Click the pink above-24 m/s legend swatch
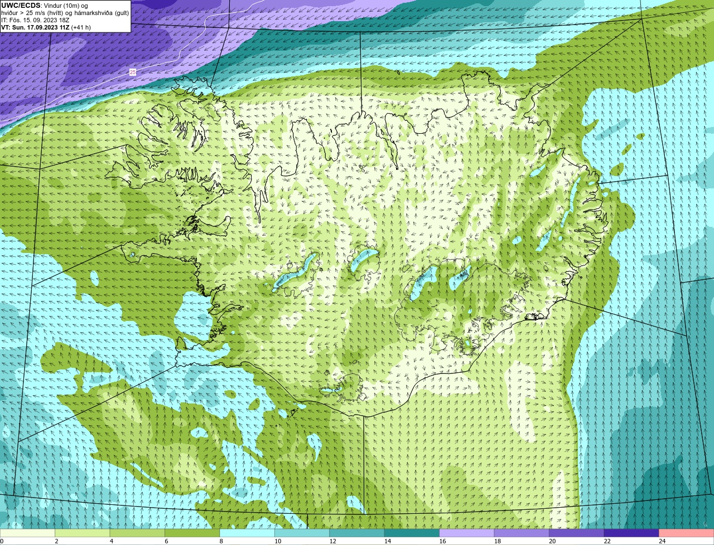The image size is (714, 545). click(x=687, y=533)
